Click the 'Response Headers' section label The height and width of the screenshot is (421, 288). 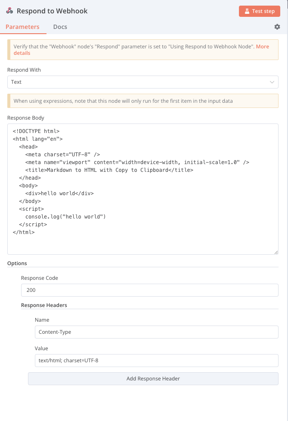pos(44,305)
